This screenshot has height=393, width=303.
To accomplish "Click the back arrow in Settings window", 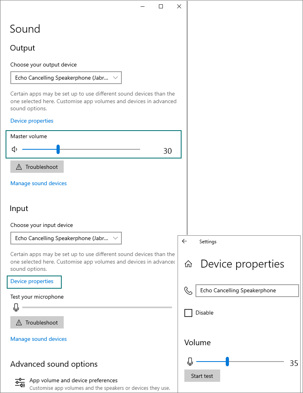I will 184,241.
